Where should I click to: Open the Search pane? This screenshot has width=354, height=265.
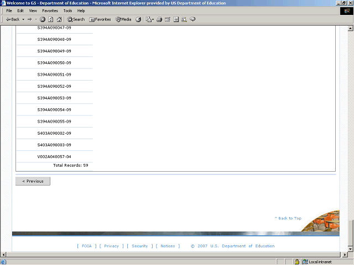coord(76,19)
